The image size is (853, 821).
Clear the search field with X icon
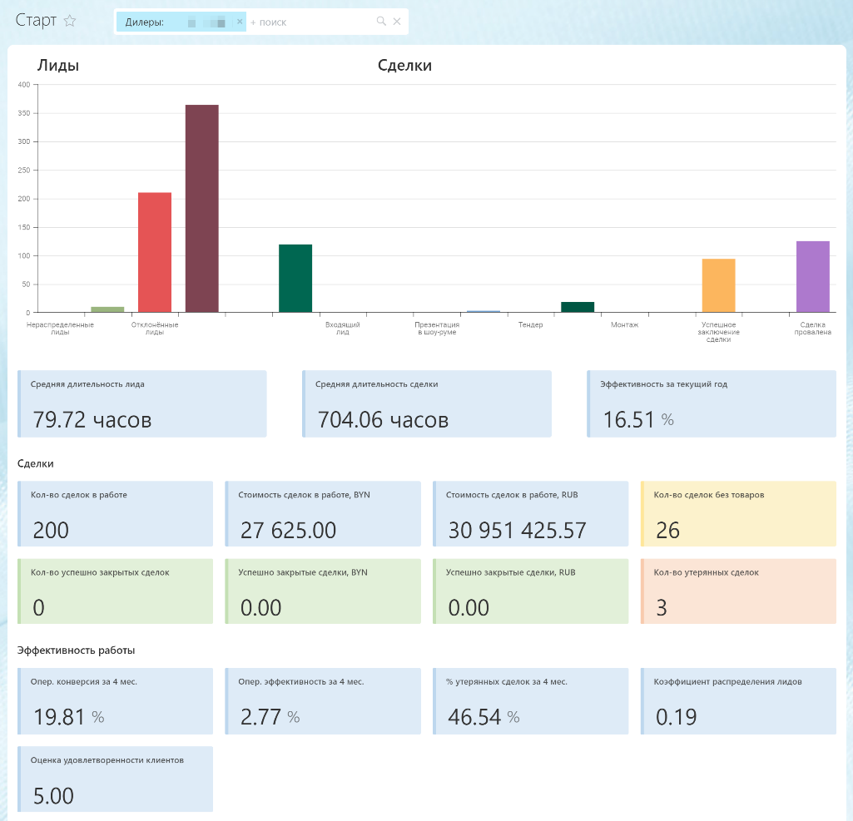397,21
